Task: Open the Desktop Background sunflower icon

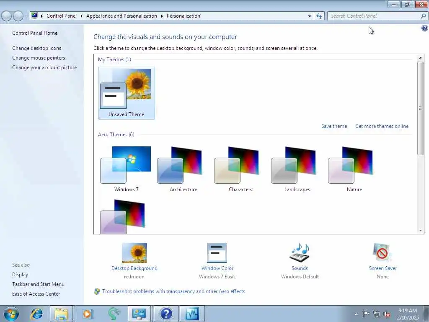Action: tap(134, 253)
